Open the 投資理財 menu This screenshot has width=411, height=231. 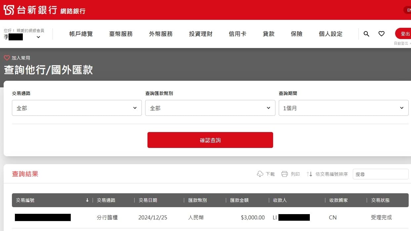201,34
